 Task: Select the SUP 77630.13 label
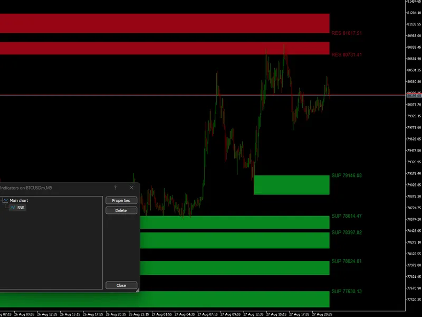point(347,292)
